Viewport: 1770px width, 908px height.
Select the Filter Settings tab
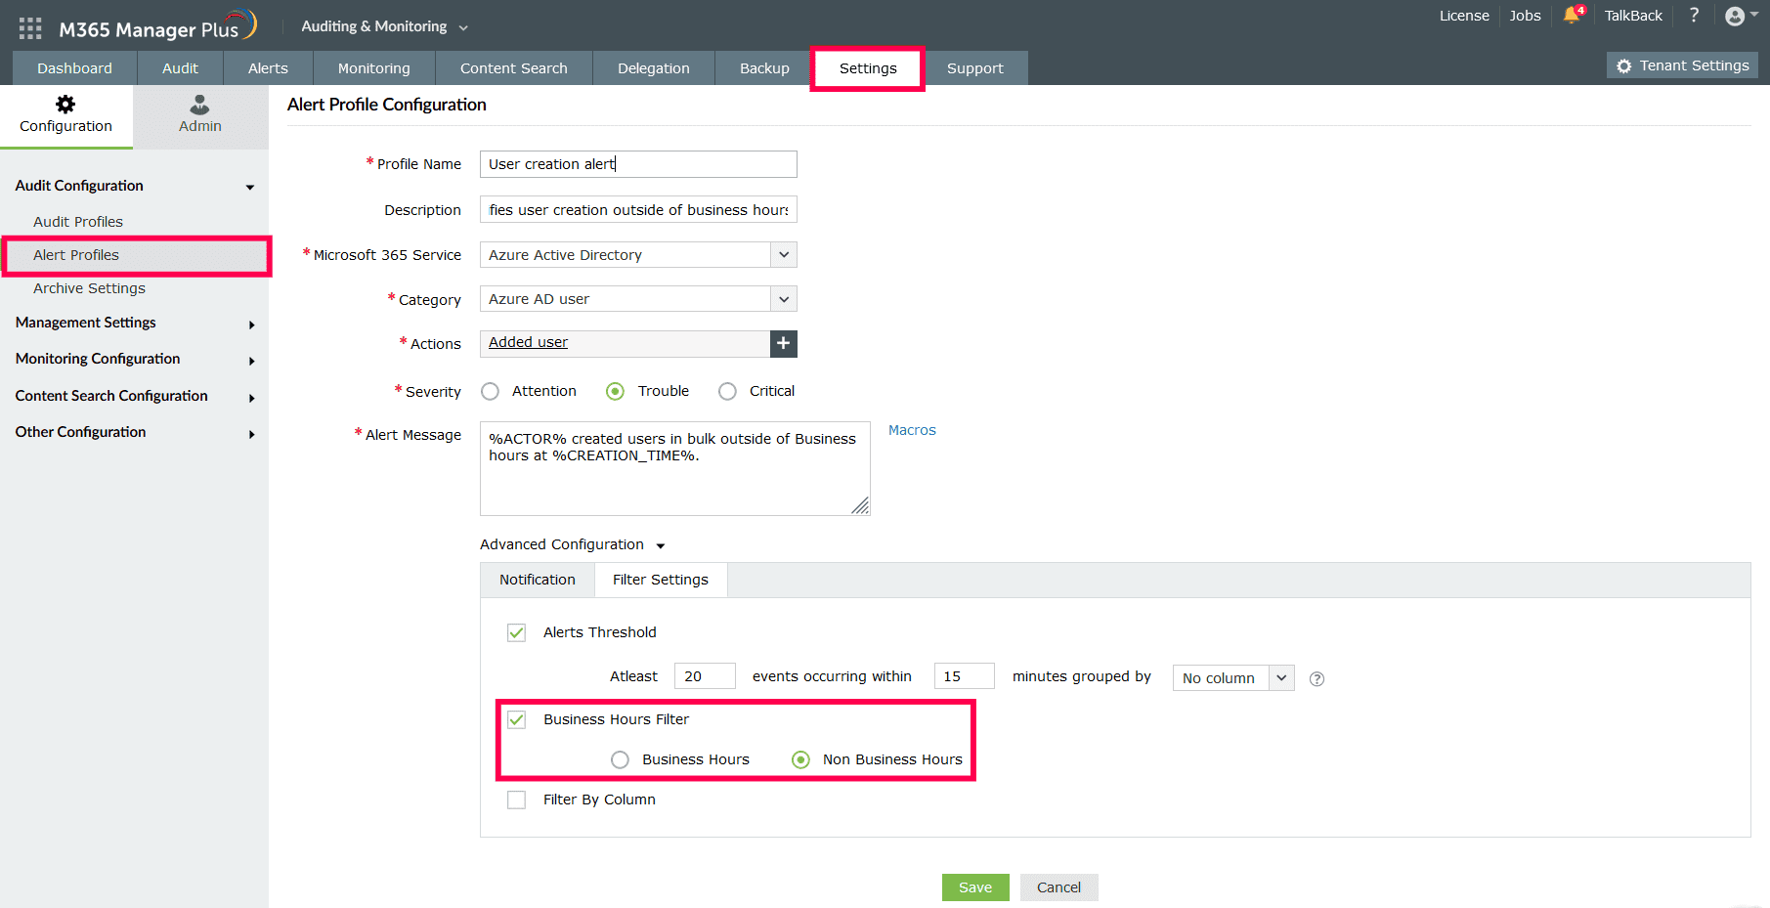(x=661, y=580)
